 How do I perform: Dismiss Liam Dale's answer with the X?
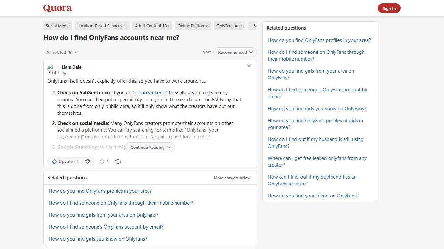tap(249, 66)
